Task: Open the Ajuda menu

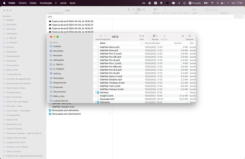Action: coord(72,3)
